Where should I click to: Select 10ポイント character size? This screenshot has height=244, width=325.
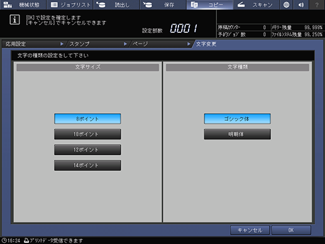(87, 134)
